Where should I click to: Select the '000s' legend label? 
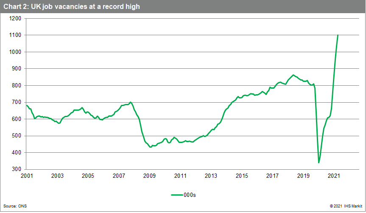coord(190,195)
